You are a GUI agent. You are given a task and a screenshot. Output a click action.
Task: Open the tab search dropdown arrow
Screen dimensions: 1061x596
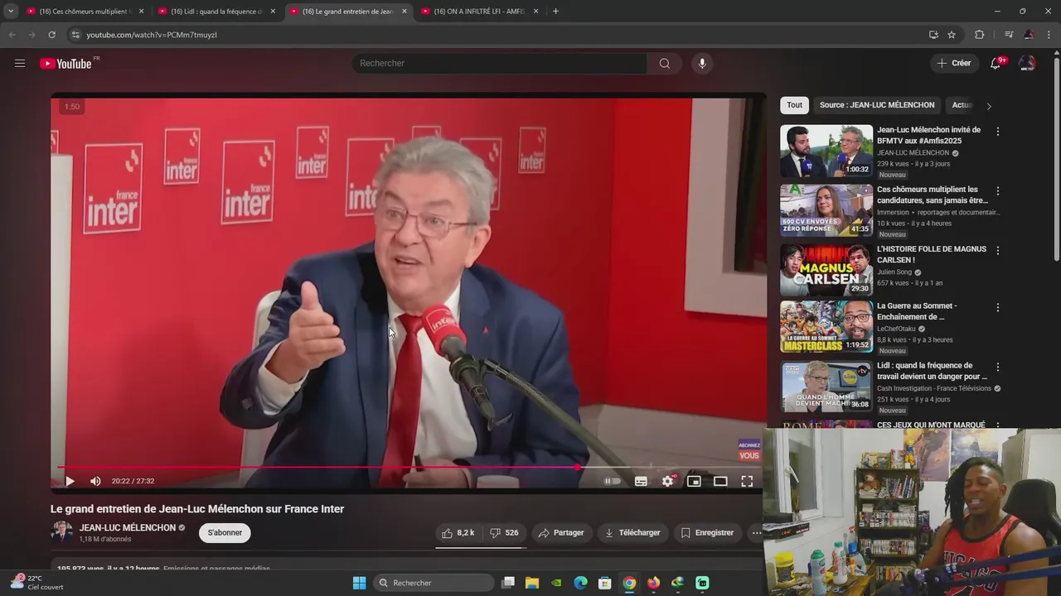(x=10, y=12)
